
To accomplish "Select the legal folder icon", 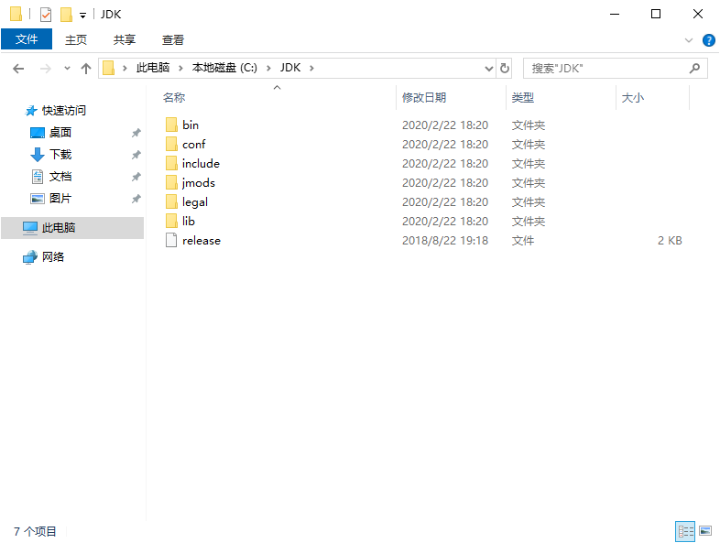I will click(x=171, y=202).
